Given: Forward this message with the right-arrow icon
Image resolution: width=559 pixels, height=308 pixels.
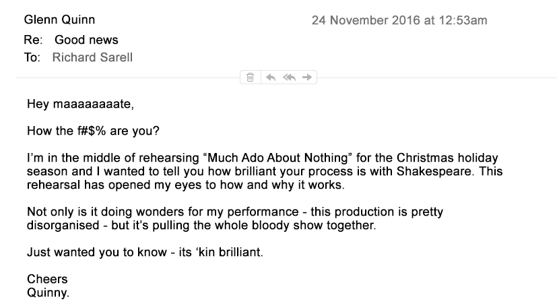Looking at the screenshot, I should click(307, 77).
